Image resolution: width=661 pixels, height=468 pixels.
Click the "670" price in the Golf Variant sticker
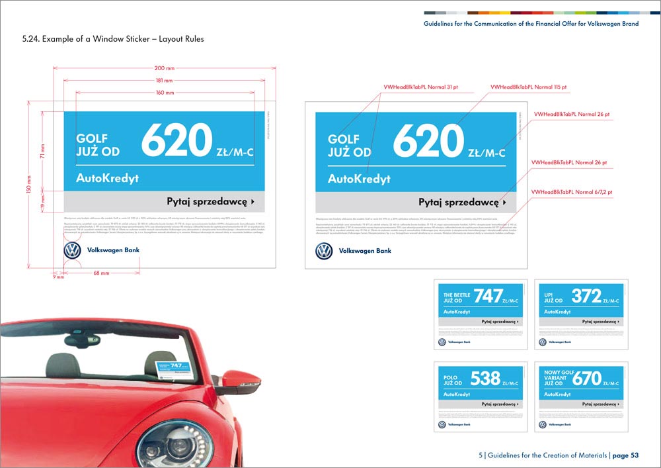point(587,378)
